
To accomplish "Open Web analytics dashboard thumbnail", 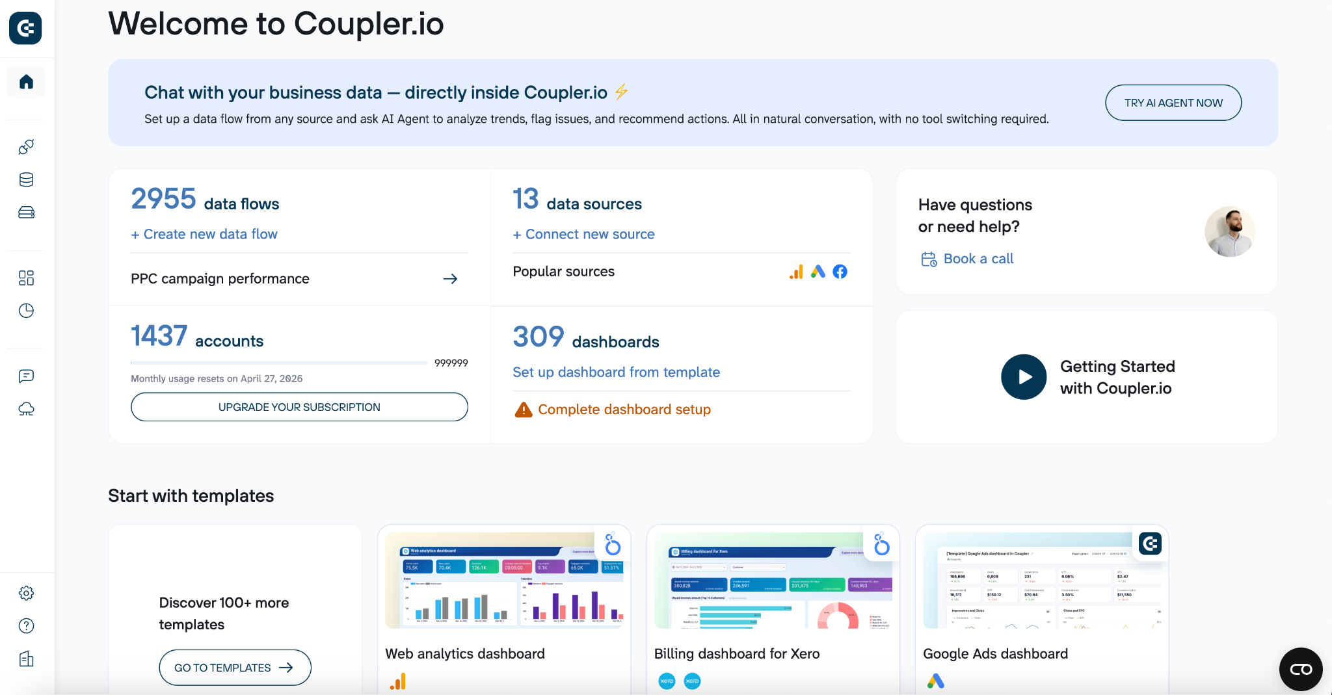I will 504,581.
